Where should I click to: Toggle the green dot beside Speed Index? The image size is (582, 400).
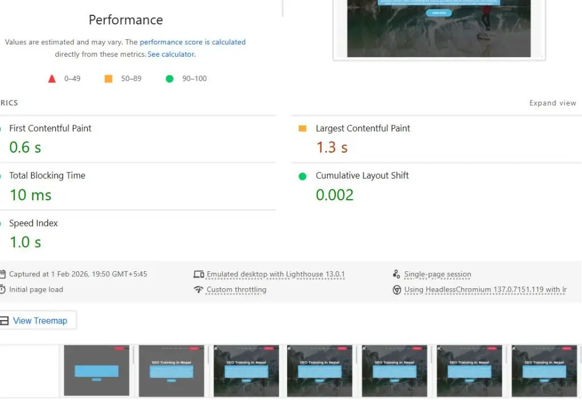tap(2, 223)
